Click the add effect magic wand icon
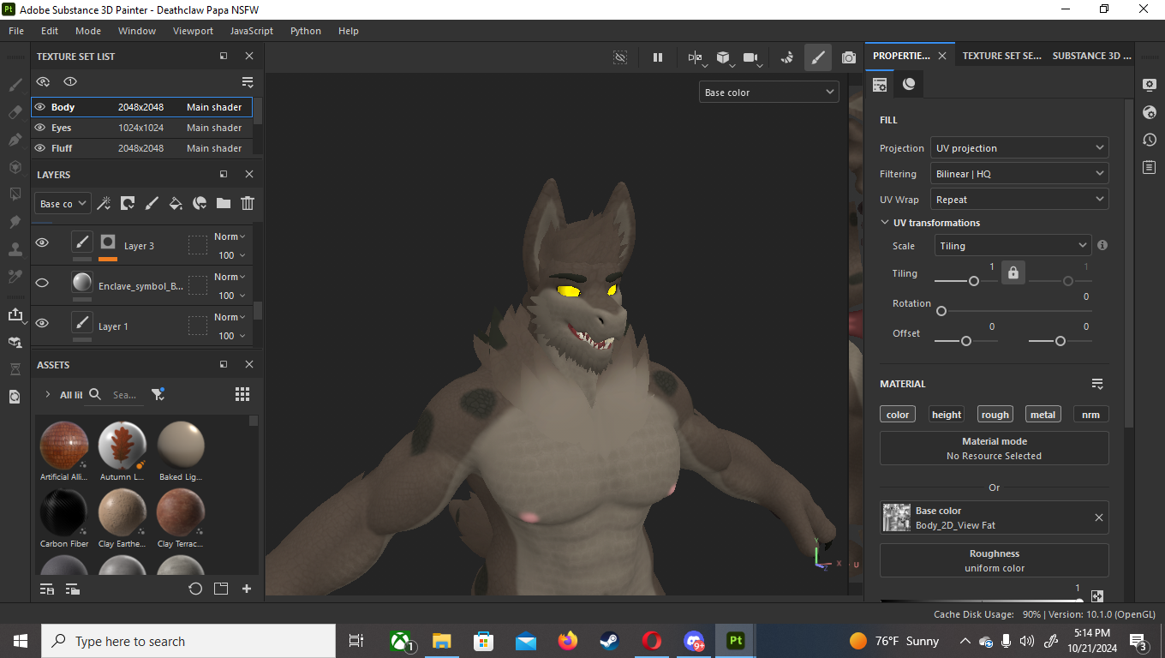Screen dimensions: 1165x658 tap(104, 203)
